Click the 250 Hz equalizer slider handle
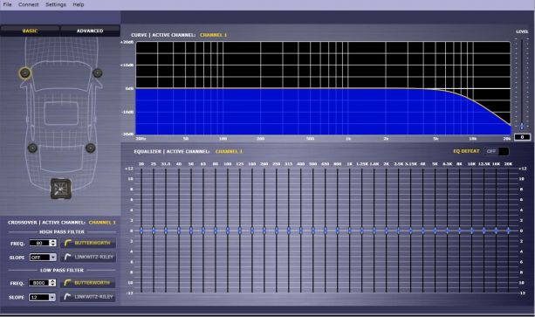Image resolution: width=535 pixels, height=317 pixels. point(277,231)
